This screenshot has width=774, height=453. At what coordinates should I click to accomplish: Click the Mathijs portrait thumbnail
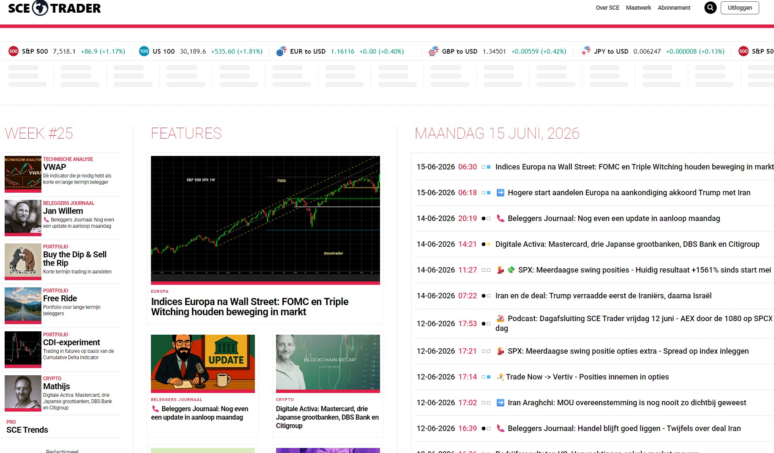[x=23, y=393]
